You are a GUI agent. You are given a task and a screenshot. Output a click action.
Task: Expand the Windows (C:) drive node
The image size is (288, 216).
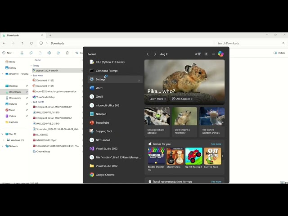[4, 140]
